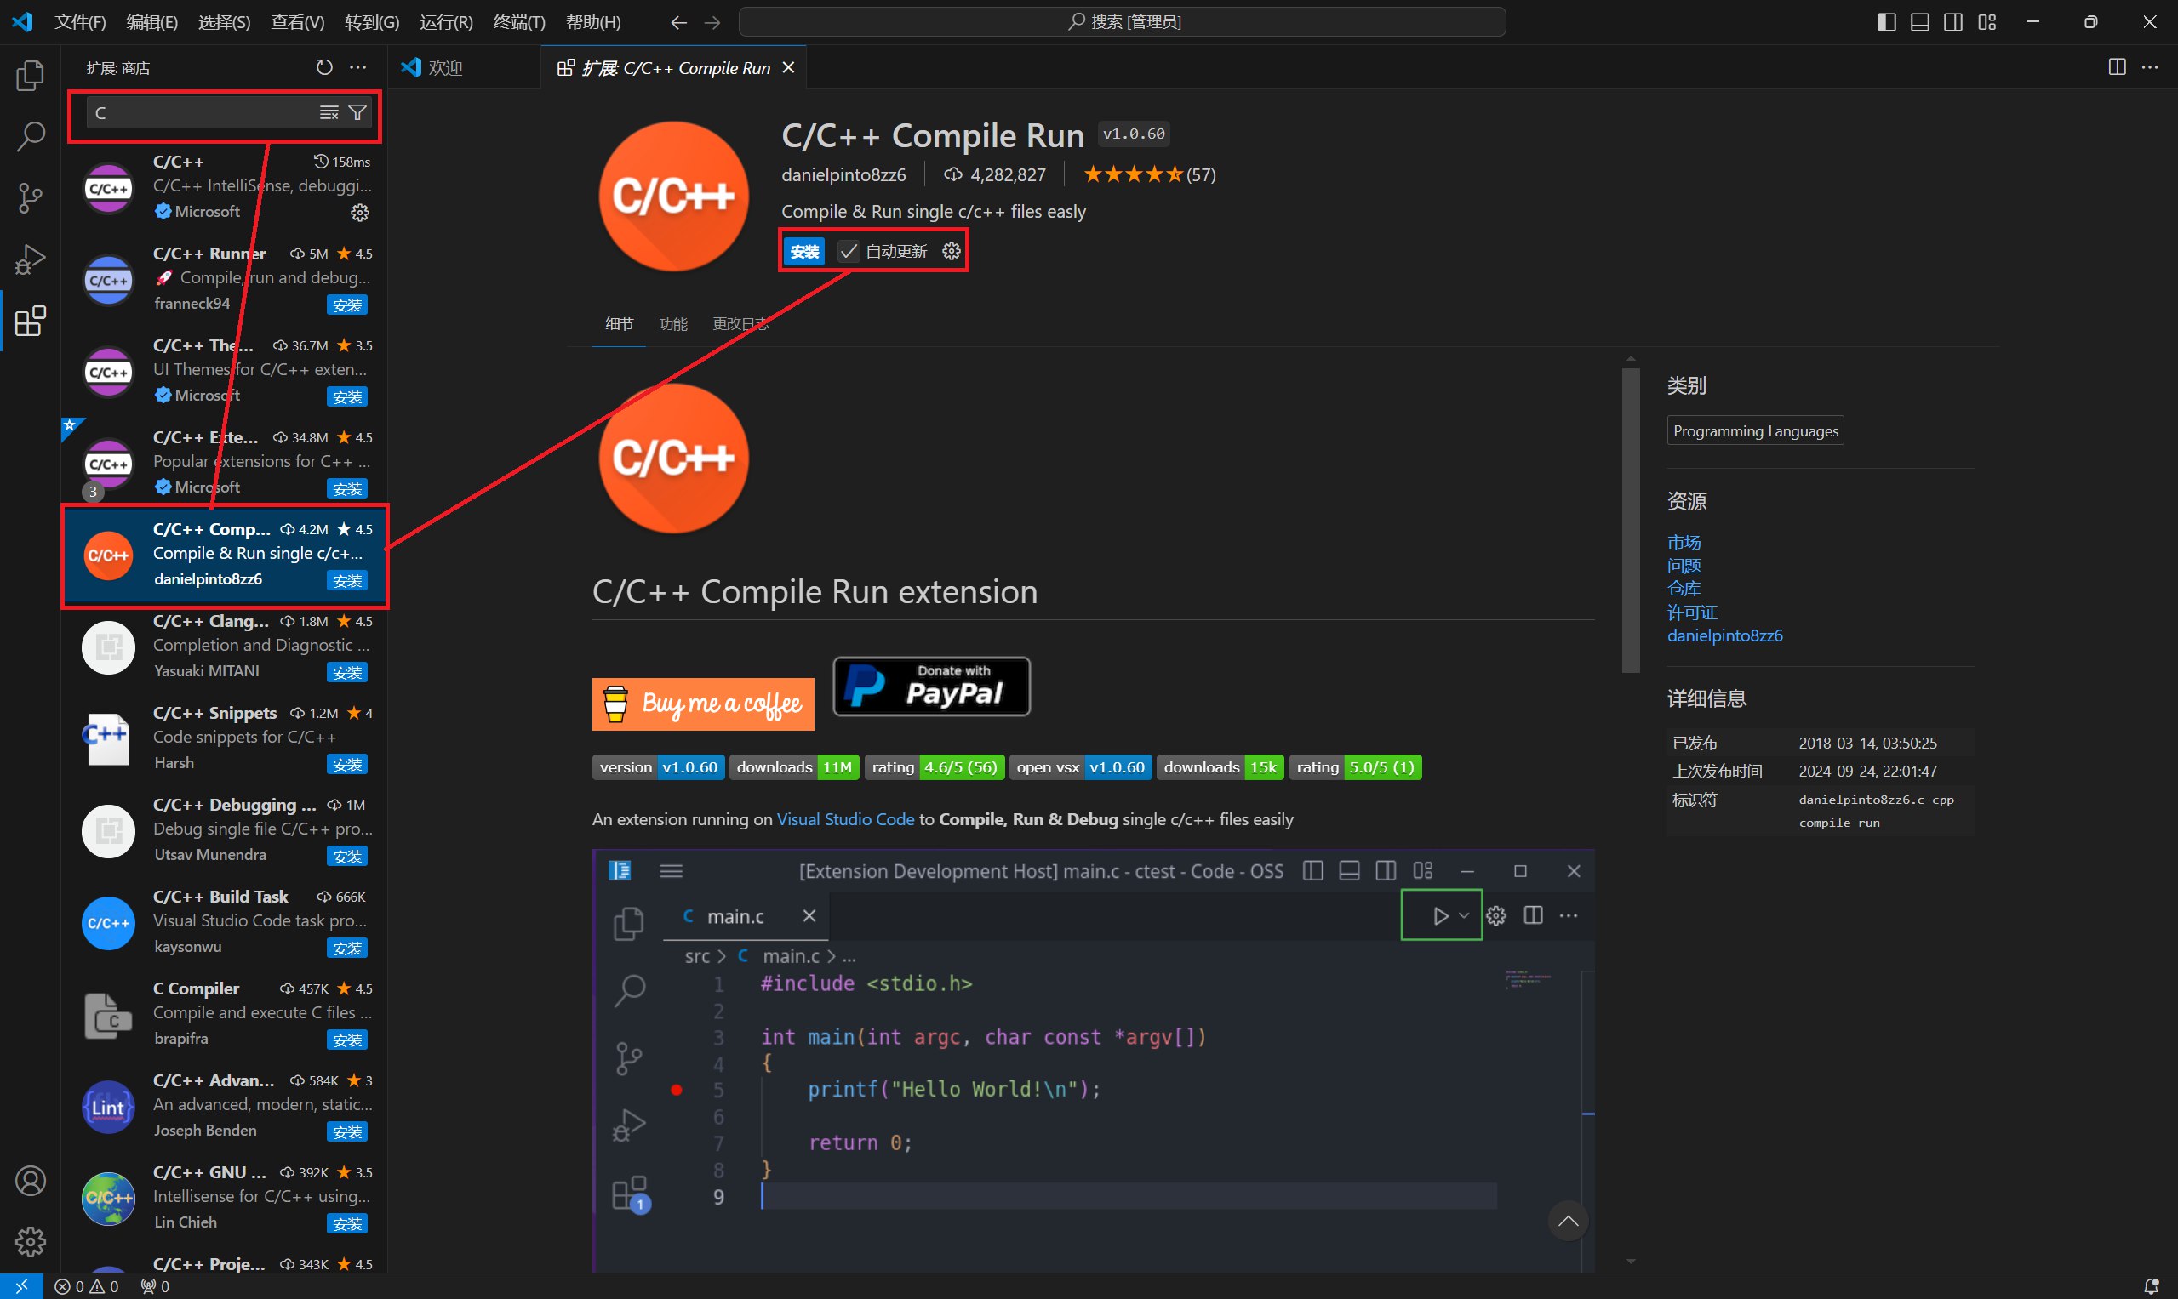Click the star rating (57) in header

pyautogui.click(x=1149, y=175)
